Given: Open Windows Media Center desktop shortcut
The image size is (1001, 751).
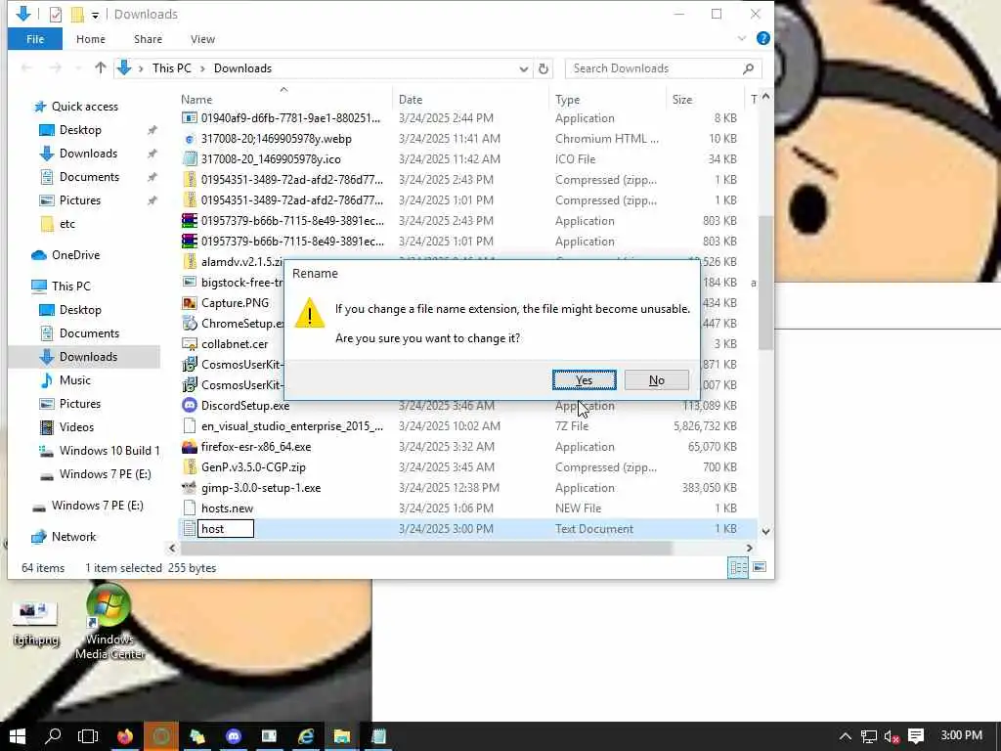Looking at the screenshot, I should [109, 622].
